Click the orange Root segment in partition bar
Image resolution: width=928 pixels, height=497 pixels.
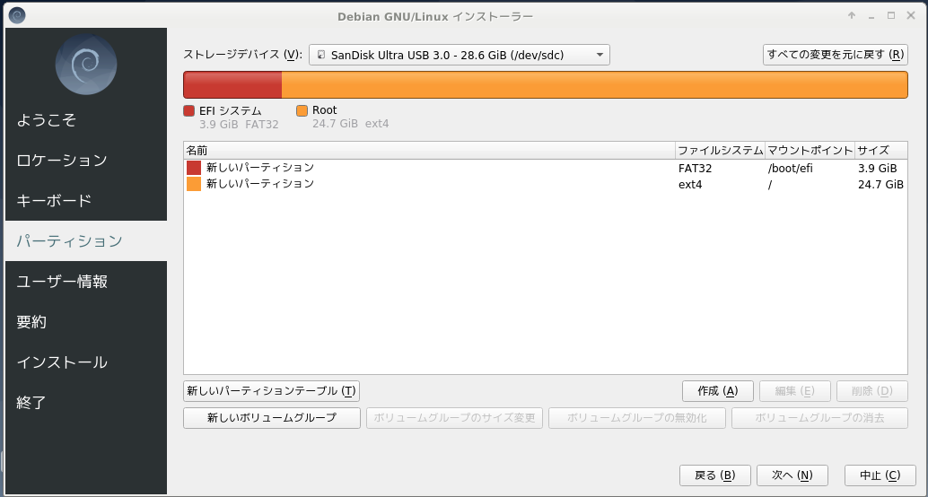[596, 85]
